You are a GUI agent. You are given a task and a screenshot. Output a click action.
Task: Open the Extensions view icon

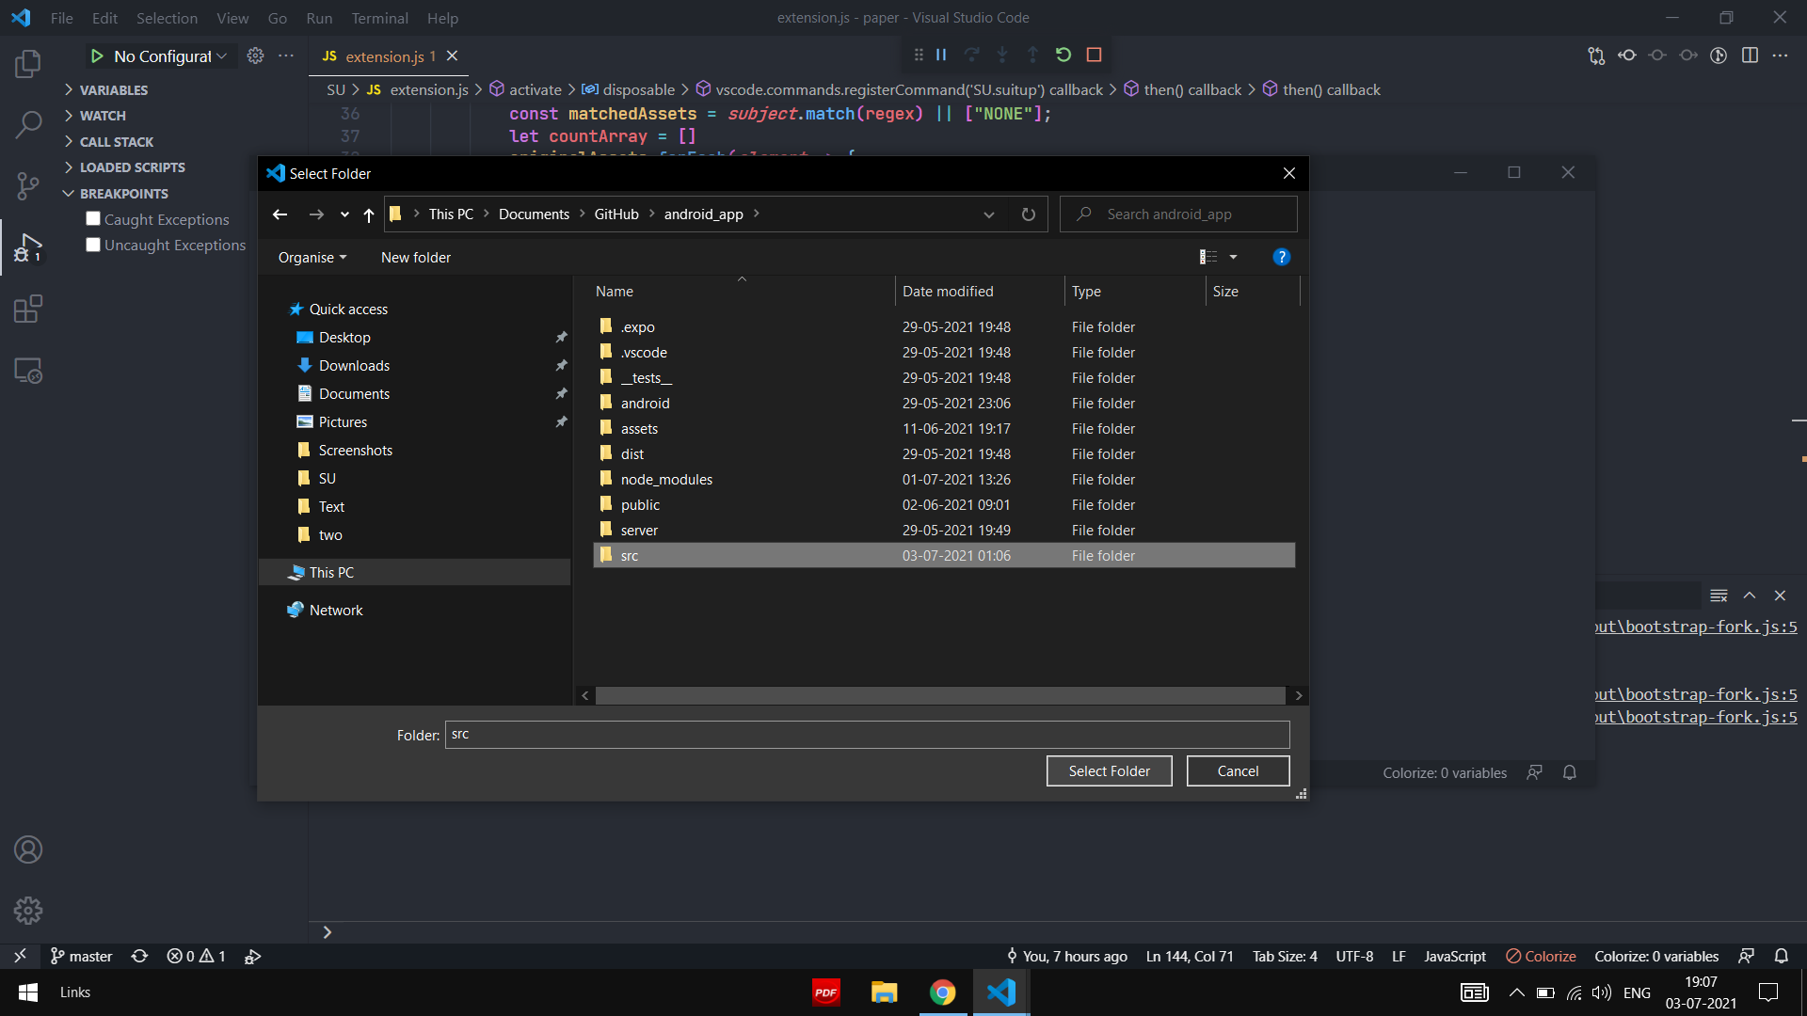pyautogui.click(x=28, y=309)
